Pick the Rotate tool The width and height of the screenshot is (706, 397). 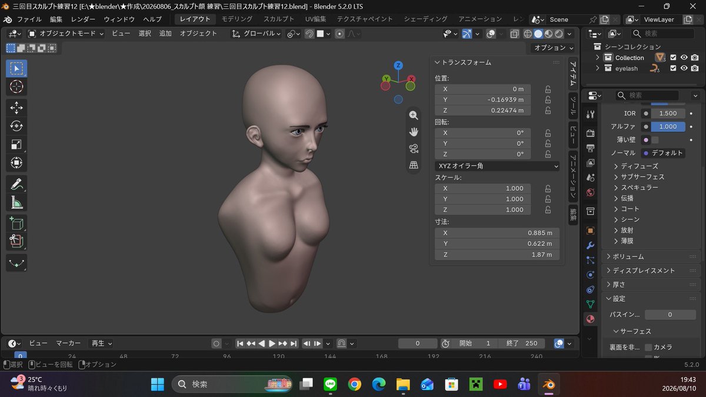16,126
